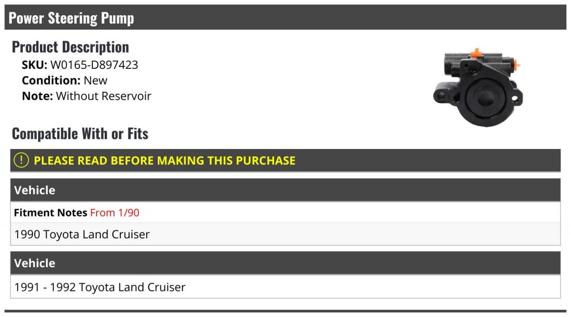This screenshot has width=571, height=317.
Task: Click the bold "Condition:" label
Action: click(x=51, y=80)
